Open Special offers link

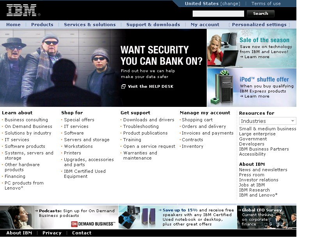coord(79,120)
